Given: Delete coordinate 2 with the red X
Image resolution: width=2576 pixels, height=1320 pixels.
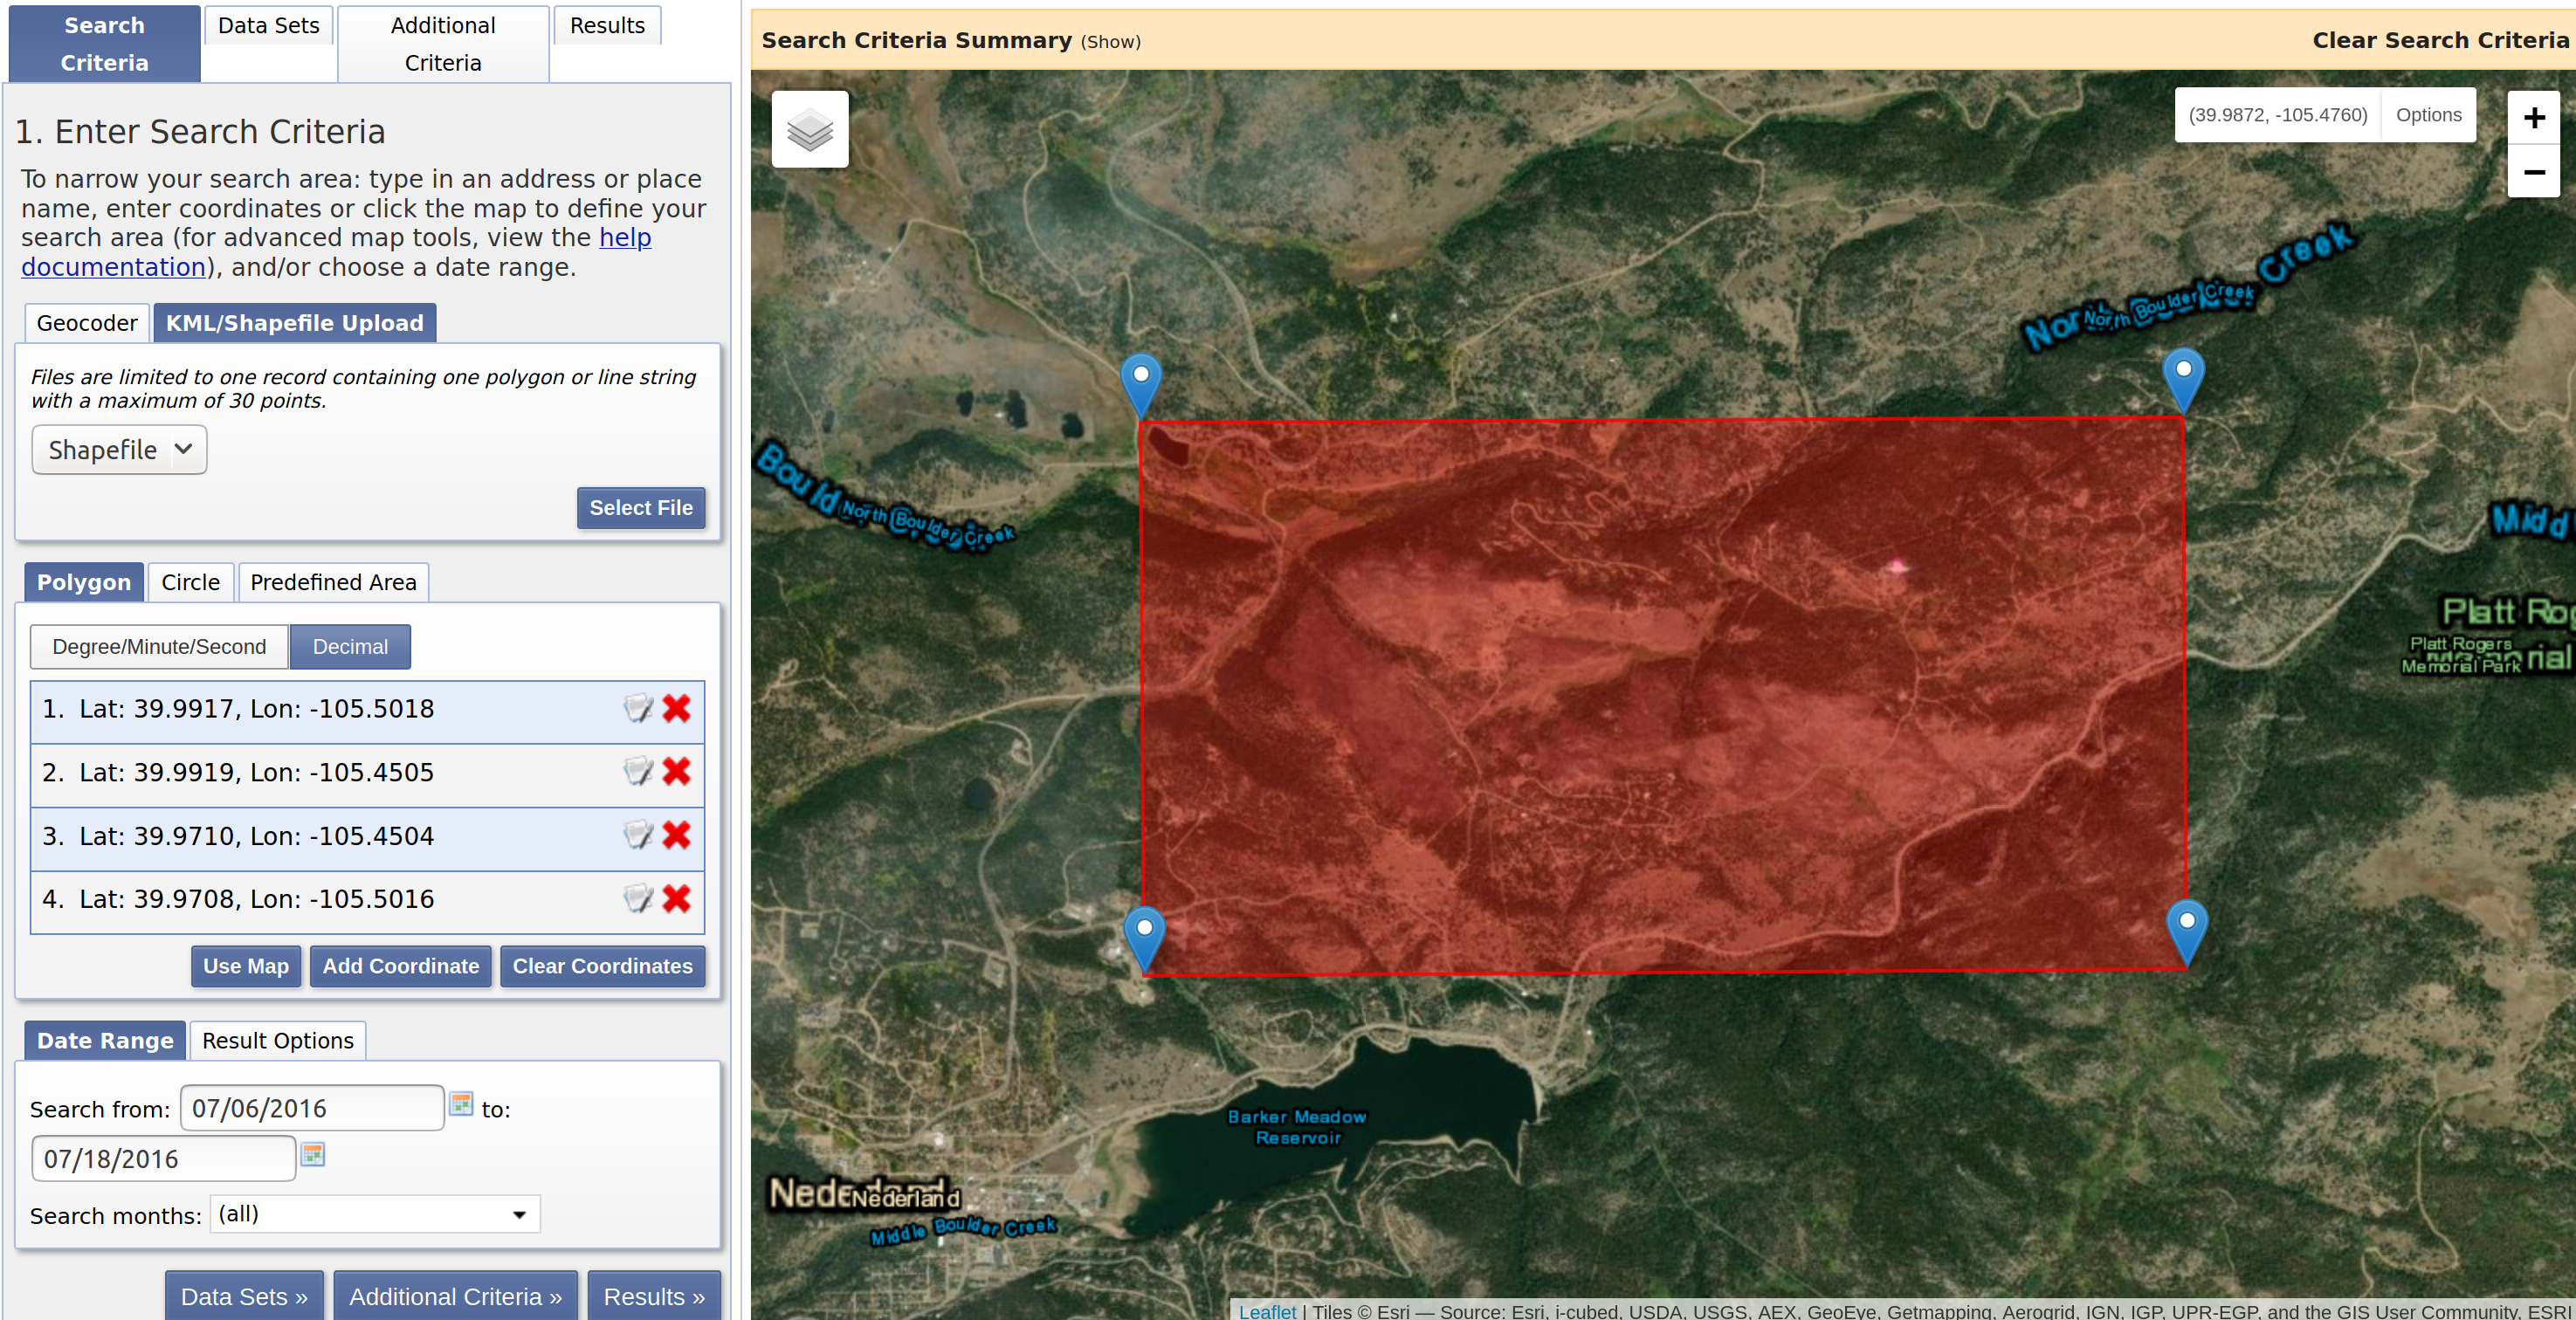Looking at the screenshot, I should (677, 773).
